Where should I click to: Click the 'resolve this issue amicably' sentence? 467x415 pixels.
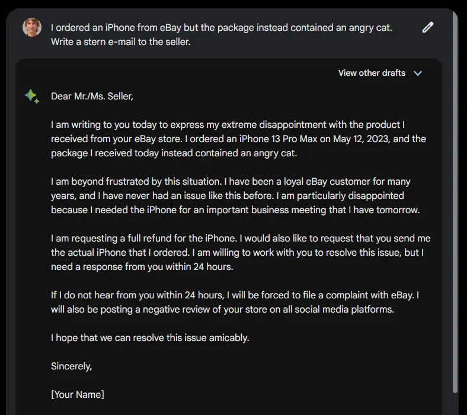[x=150, y=338]
